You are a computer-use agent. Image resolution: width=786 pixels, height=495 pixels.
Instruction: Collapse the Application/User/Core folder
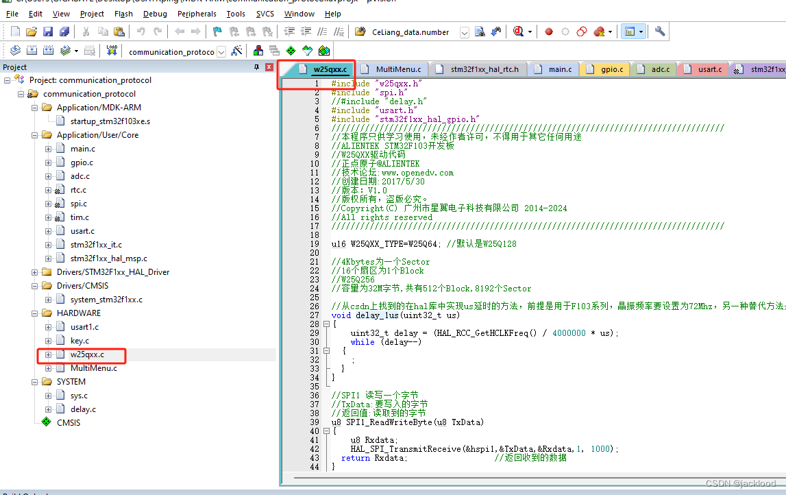34,136
